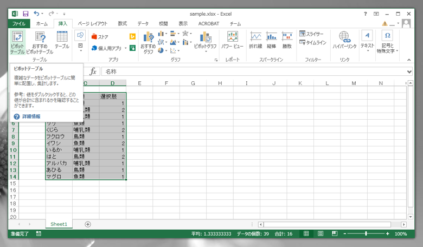423x247 pixels.
Task: Expand the Text (テキスト) group dropdown
Action: click(x=367, y=50)
